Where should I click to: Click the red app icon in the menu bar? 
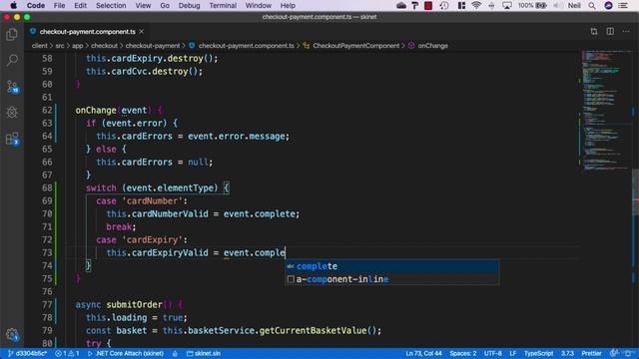click(428, 5)
